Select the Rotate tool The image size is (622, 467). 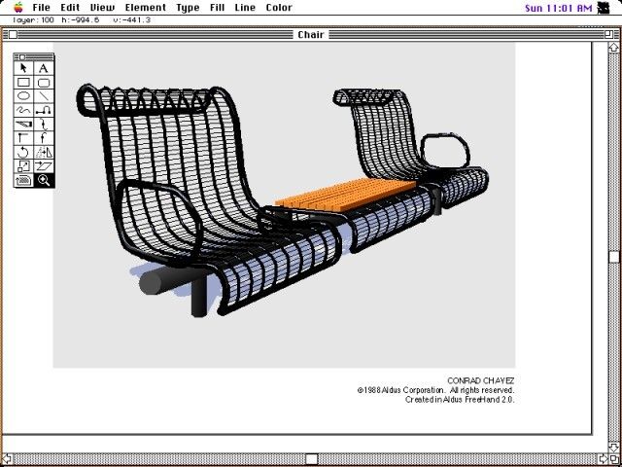point(23,153)
